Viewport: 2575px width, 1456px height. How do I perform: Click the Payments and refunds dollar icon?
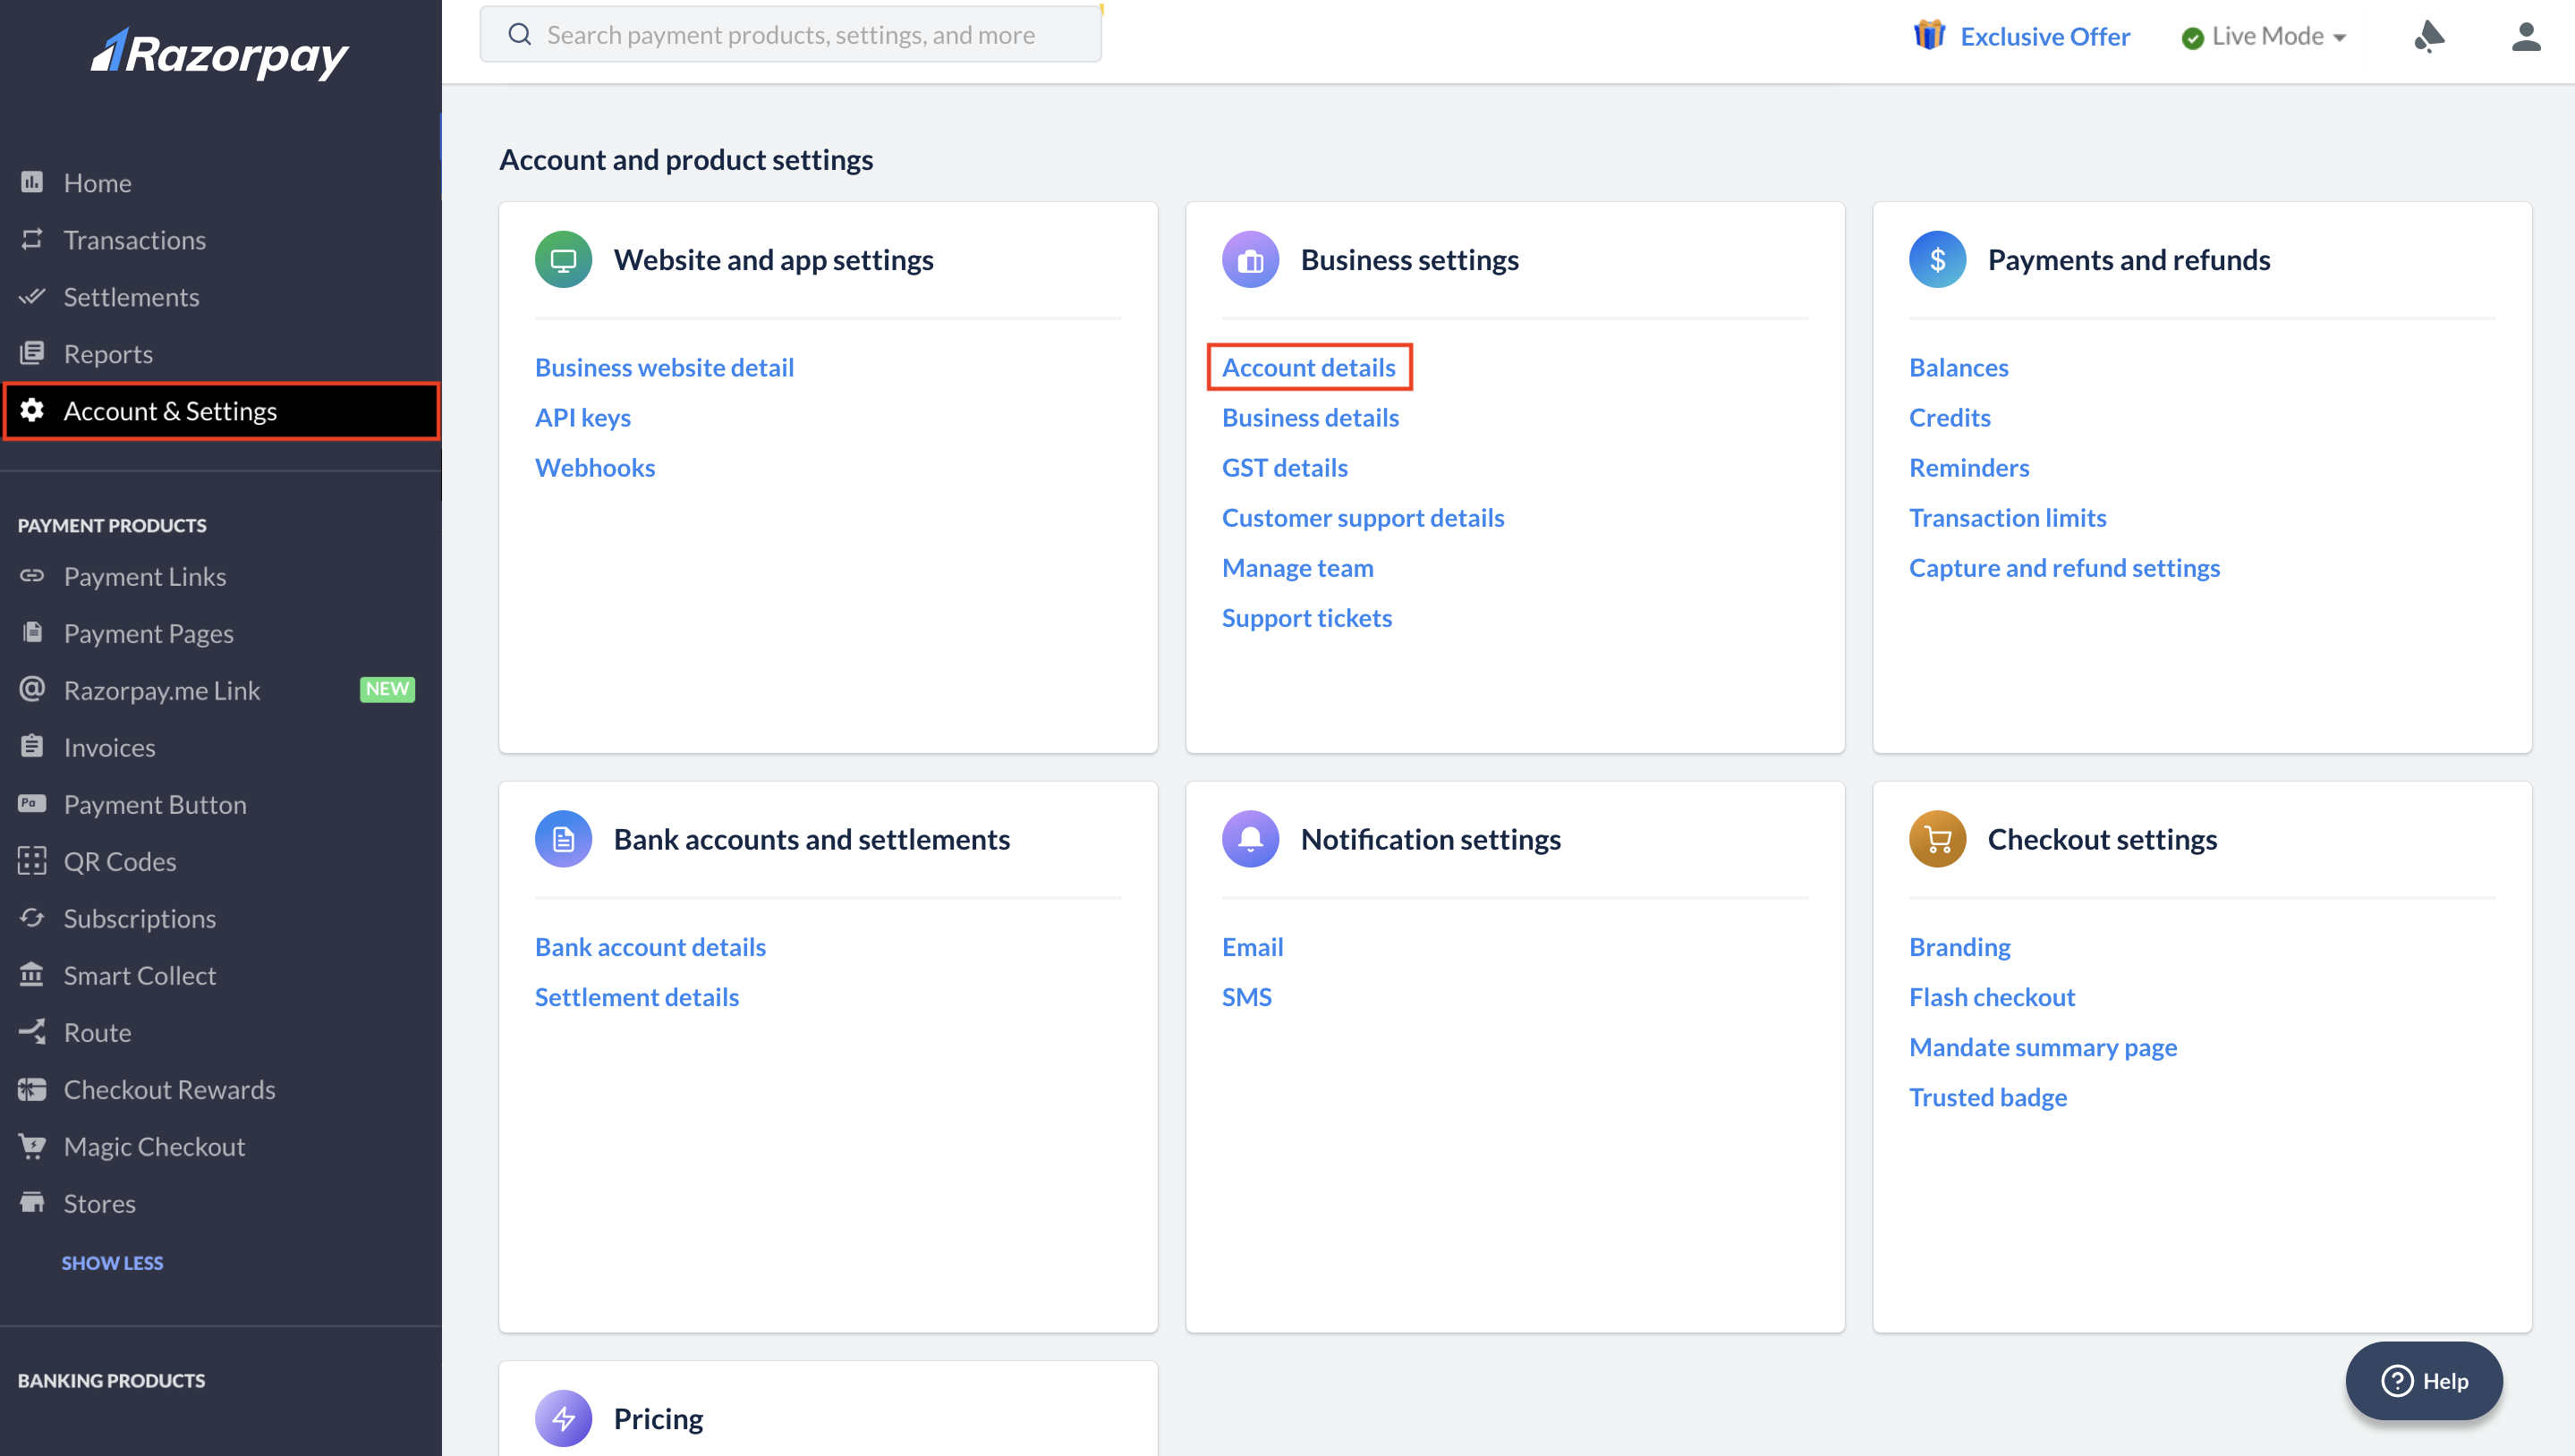coord(1938,260)
